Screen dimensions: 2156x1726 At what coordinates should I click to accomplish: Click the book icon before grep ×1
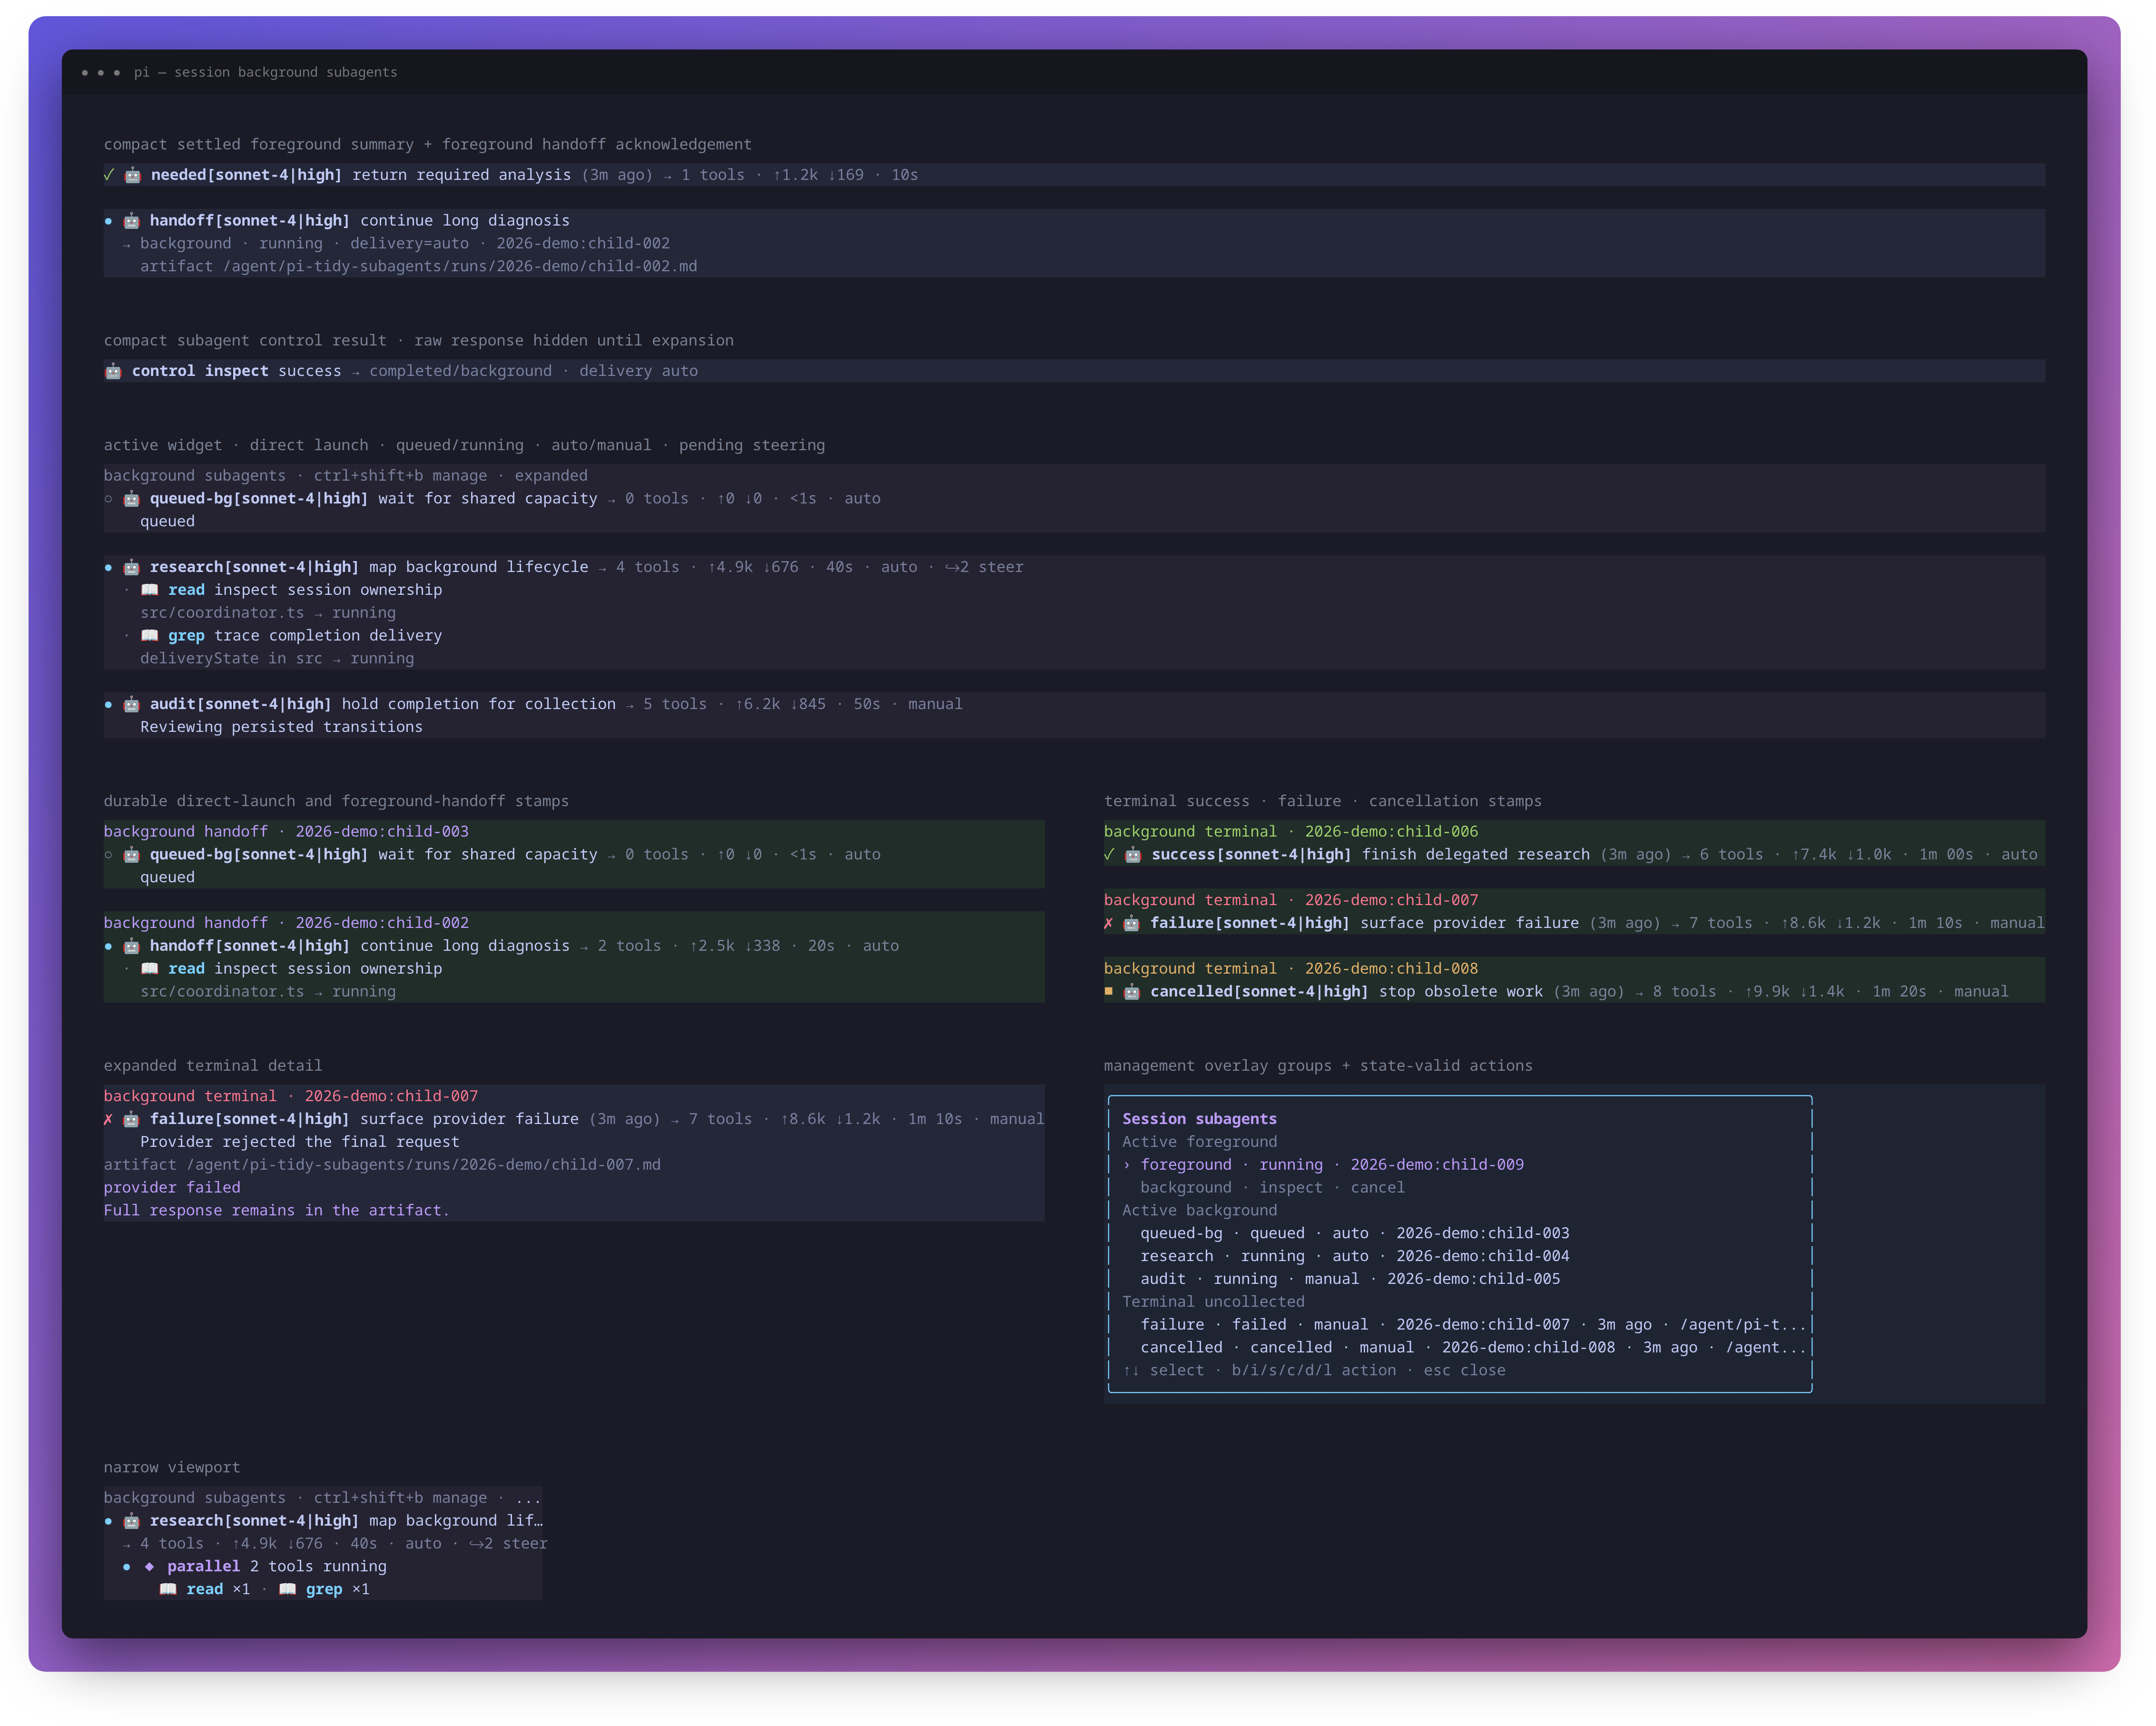287,1589
